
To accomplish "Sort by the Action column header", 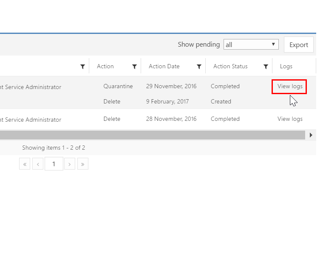I will point(105,67).
